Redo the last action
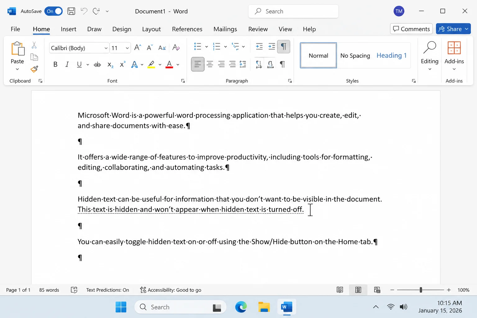This screenshot has width=477, height=318. [96, 11]
